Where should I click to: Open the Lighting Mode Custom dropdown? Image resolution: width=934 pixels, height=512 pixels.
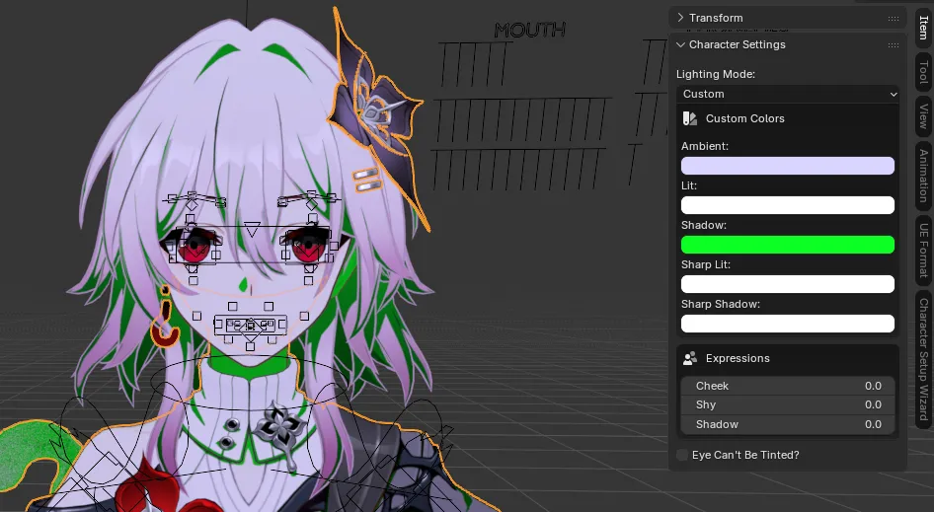(x=788, y=94)
